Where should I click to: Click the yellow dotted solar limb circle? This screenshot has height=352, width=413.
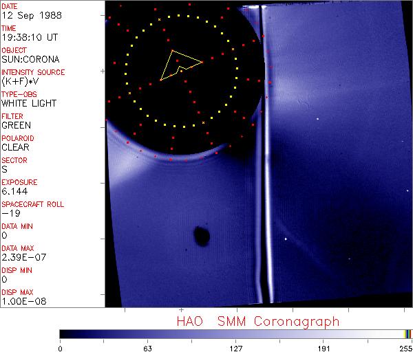coord(236,69)
